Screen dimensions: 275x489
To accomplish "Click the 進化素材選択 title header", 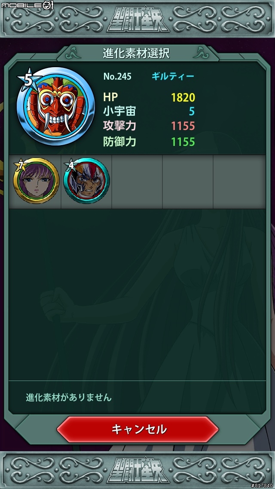I will pyautogui.click(x=136, y=53).
